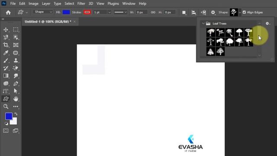Choose the palm tree shape thumbnail
Screen dimensions: 277x156
click(230, 32)
